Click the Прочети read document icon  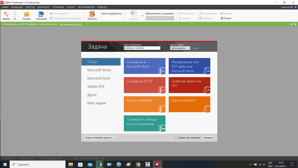(x=92, y=15)
